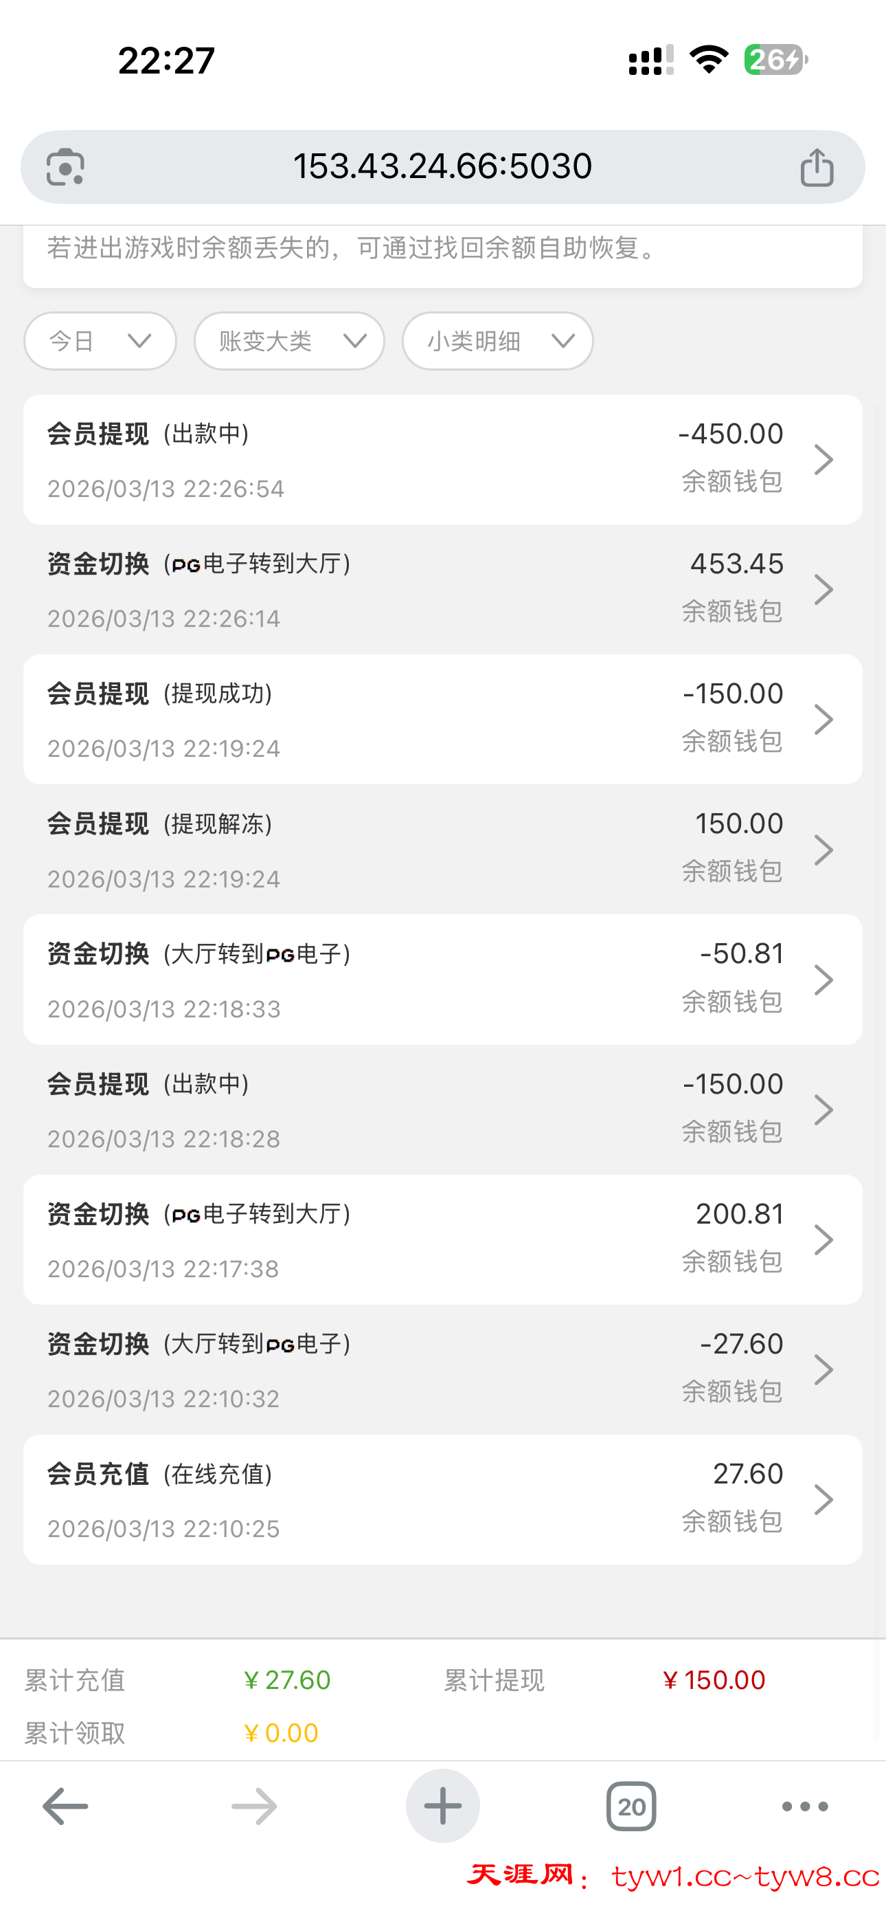Open the 提现解冻 150.00 entry

tap(442, 850)
